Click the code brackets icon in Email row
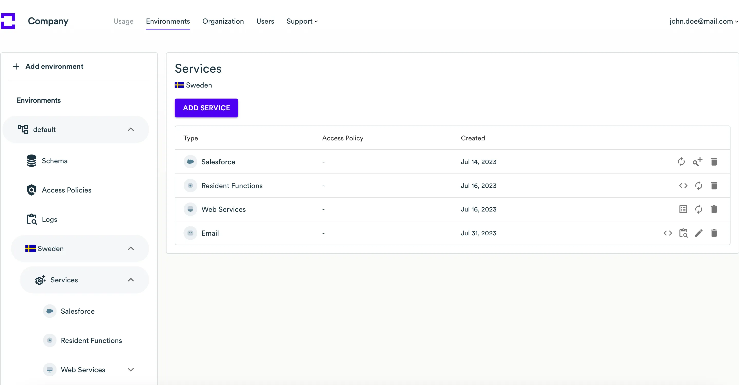Screen dimensions: 739x385 (668, 233)
